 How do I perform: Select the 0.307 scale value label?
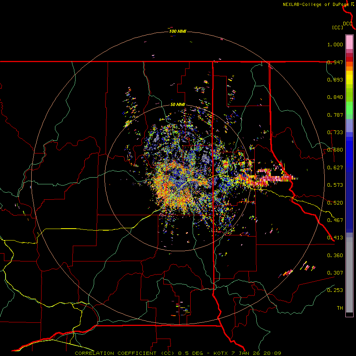point(335,273)
